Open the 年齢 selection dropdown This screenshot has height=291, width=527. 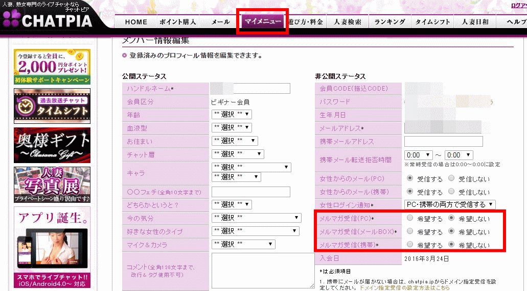pyautogui.click(x=232, y=114)
